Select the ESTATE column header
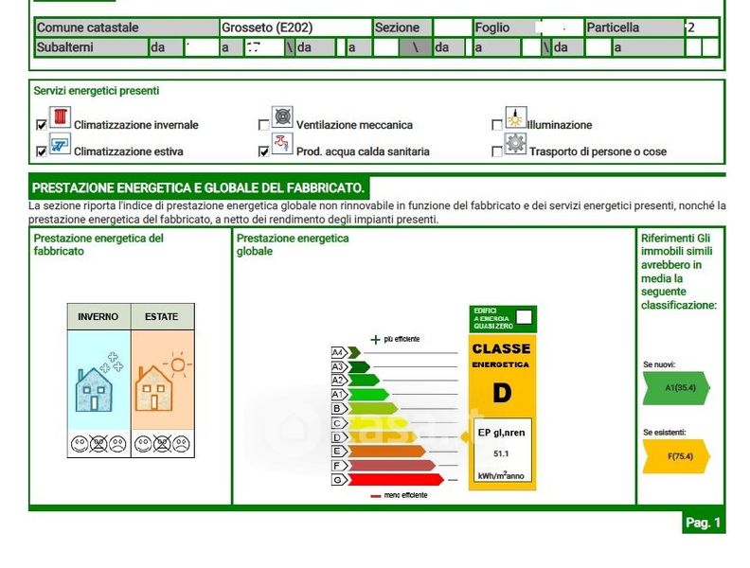 point(162,317)
